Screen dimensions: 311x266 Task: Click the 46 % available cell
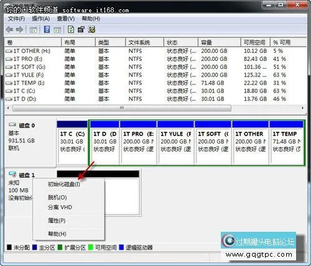(279, 99)
